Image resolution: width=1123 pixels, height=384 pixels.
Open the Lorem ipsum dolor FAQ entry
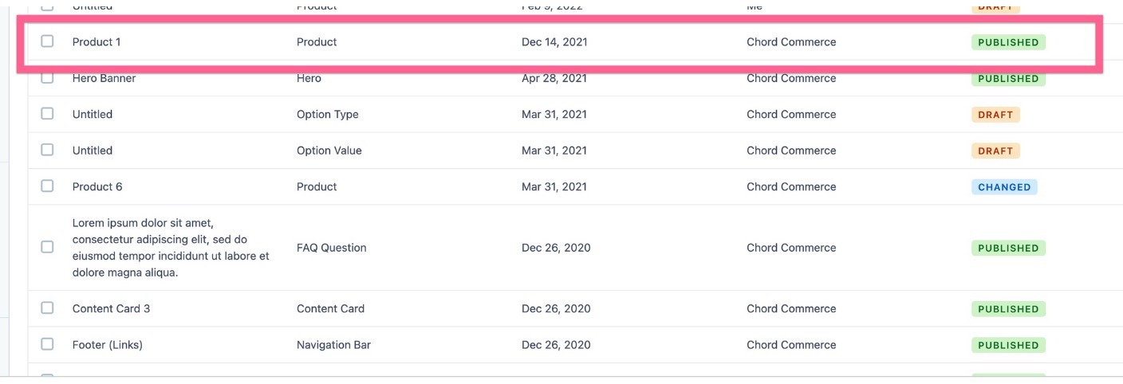(170, 248)
